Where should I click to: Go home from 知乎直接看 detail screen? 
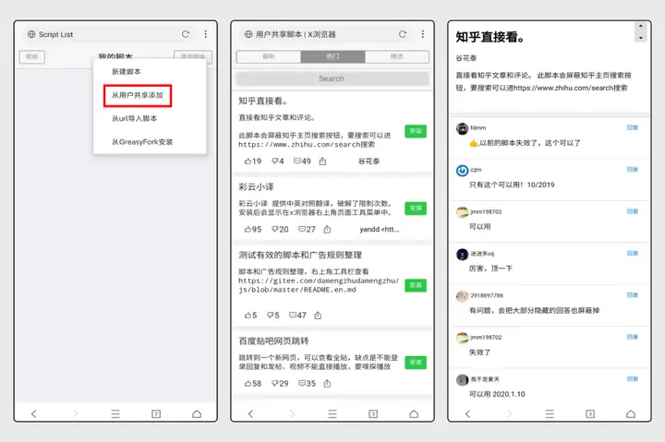(631, 413)
